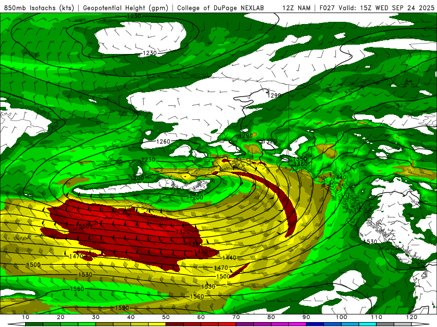This screenshot has width=437, height=327.
Task: Pick the light gray swatch before 120
Action: [x=403, y=324]
